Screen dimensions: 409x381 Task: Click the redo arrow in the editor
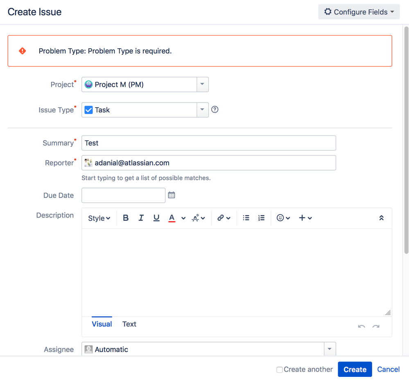(x=376, y=326)
